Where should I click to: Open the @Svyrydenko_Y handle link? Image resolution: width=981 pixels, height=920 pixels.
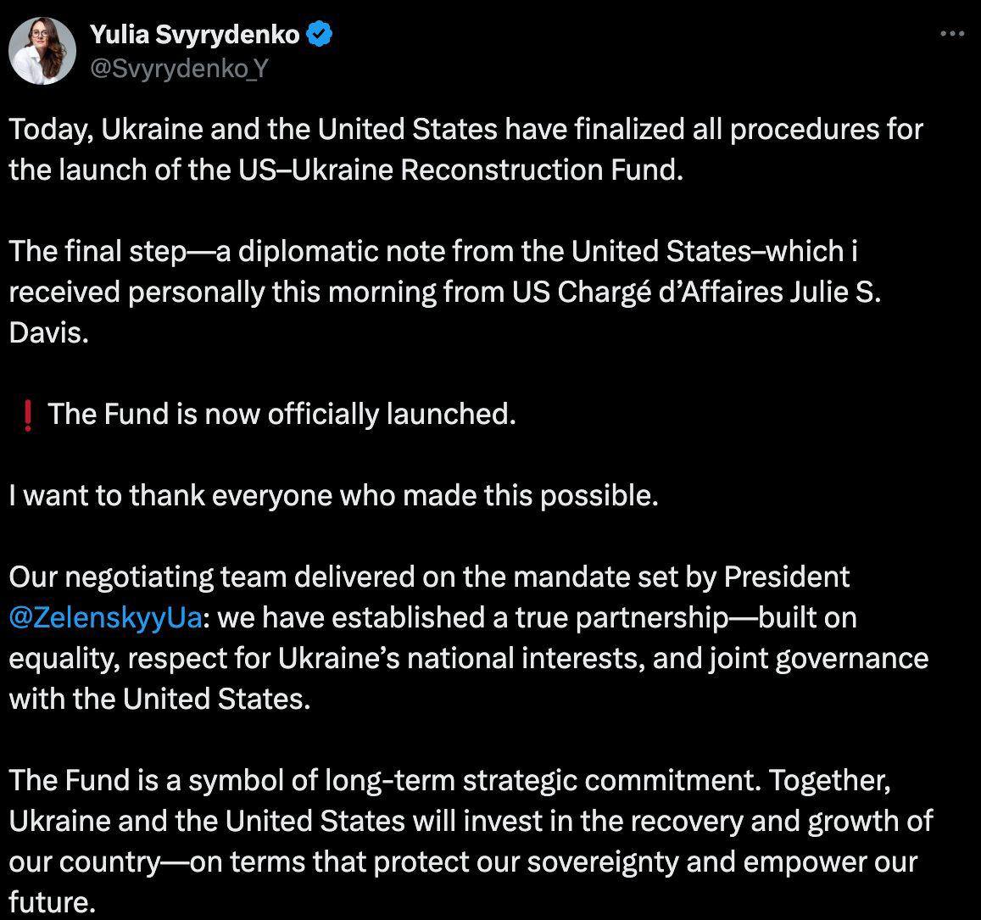click(x=177, y=69)
